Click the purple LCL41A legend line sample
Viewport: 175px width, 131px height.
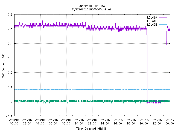pyautogui.click(x=163, y=17)
